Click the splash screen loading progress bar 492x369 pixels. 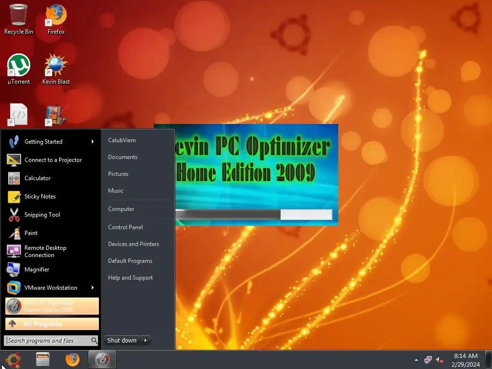pos(254,215)
